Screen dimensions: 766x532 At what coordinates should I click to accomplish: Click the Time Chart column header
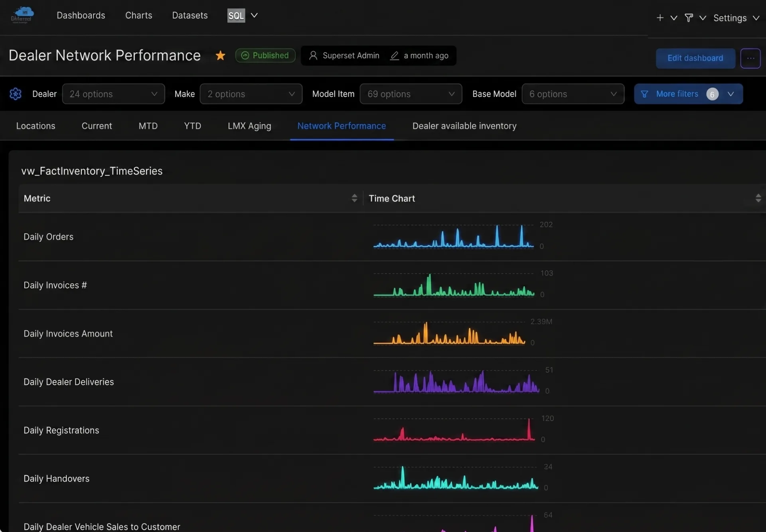(x=392, y=198)
